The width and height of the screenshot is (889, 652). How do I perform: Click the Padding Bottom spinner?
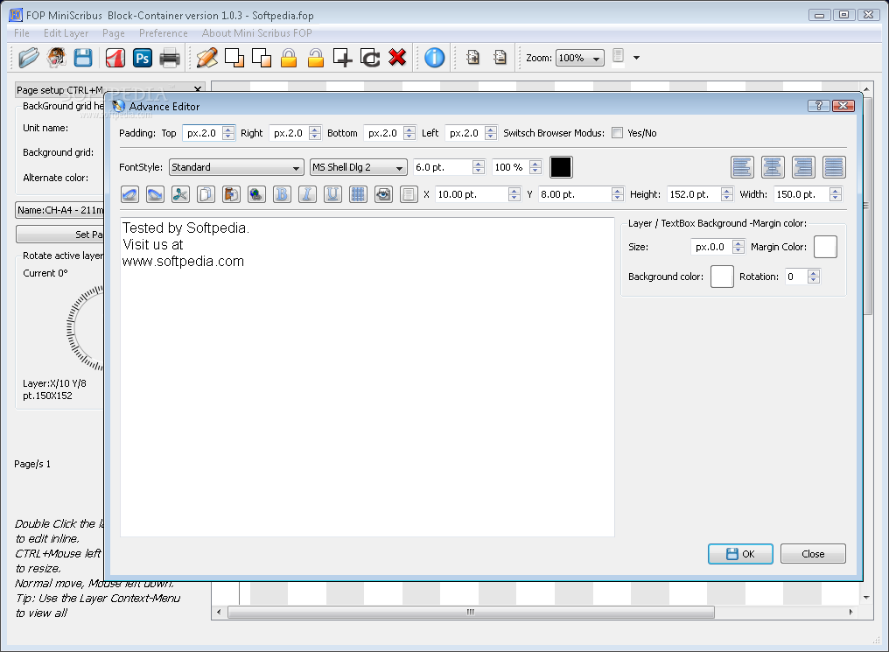(x=389, y=133)
